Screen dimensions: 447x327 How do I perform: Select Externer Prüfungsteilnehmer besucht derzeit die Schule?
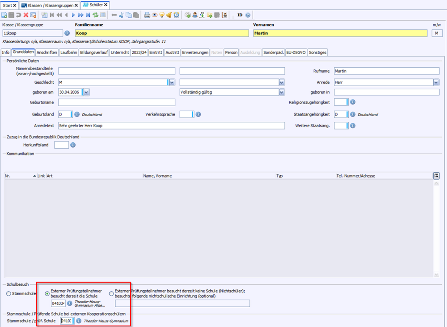tap(47, 294)
